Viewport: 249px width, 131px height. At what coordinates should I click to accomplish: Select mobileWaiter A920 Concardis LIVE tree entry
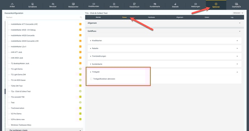pos(25,41)
